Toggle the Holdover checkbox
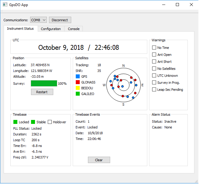This screenshot has height=184, width=199. (x=50, y=122)
